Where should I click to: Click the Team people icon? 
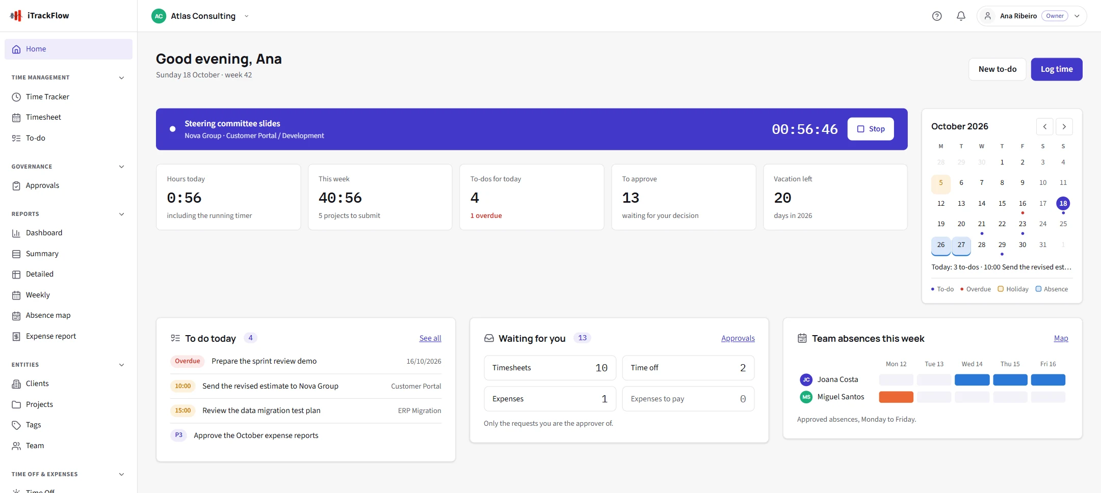tap(16, 446)
